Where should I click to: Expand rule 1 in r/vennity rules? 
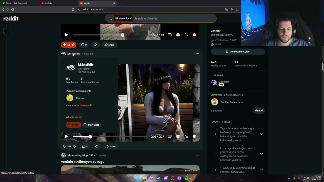tap(261, 134)
